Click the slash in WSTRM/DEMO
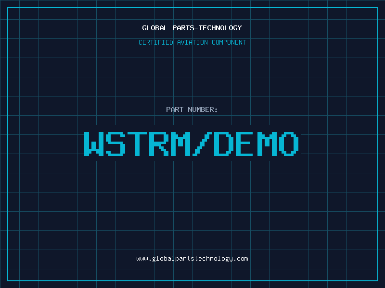Image resolution: width=385 pixels, height=288 pixels. [202, 144]
